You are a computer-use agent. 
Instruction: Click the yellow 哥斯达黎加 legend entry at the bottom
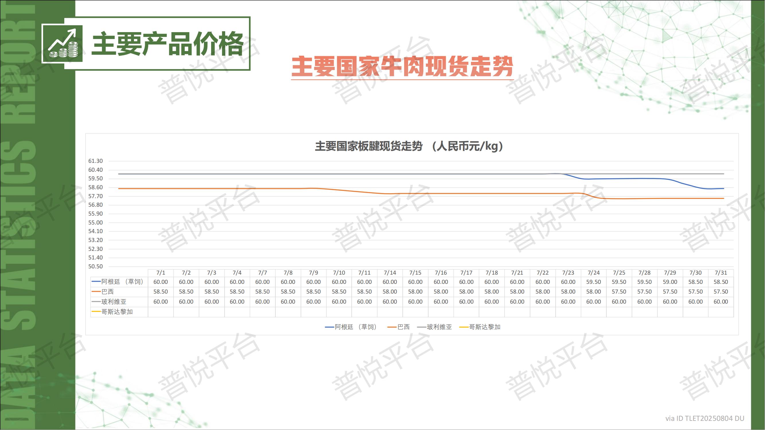pos(480,327)
